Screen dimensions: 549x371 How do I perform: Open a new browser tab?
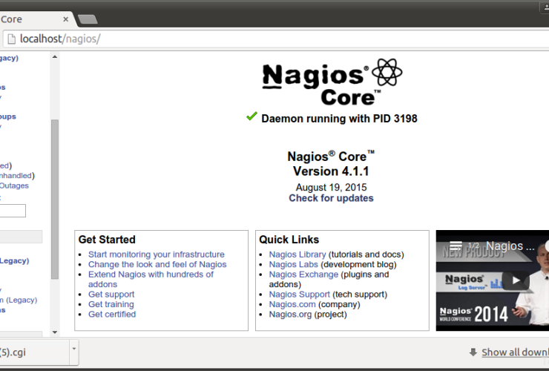coord(87,19)
